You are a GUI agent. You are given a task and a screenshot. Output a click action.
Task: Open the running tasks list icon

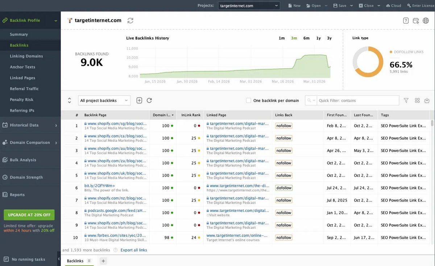coord(5,259)
